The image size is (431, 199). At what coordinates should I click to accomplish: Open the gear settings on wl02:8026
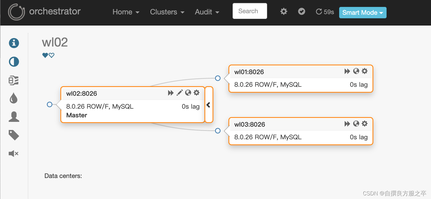197,93
